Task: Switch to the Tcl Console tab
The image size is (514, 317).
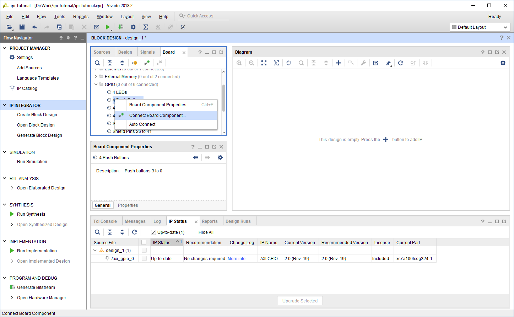Action: coord(105,221)
